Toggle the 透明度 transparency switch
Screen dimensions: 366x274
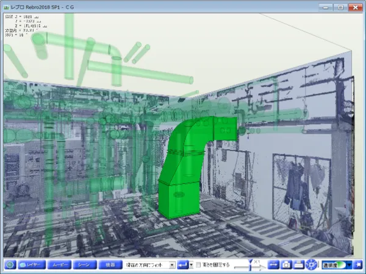[x=334, y=265]
